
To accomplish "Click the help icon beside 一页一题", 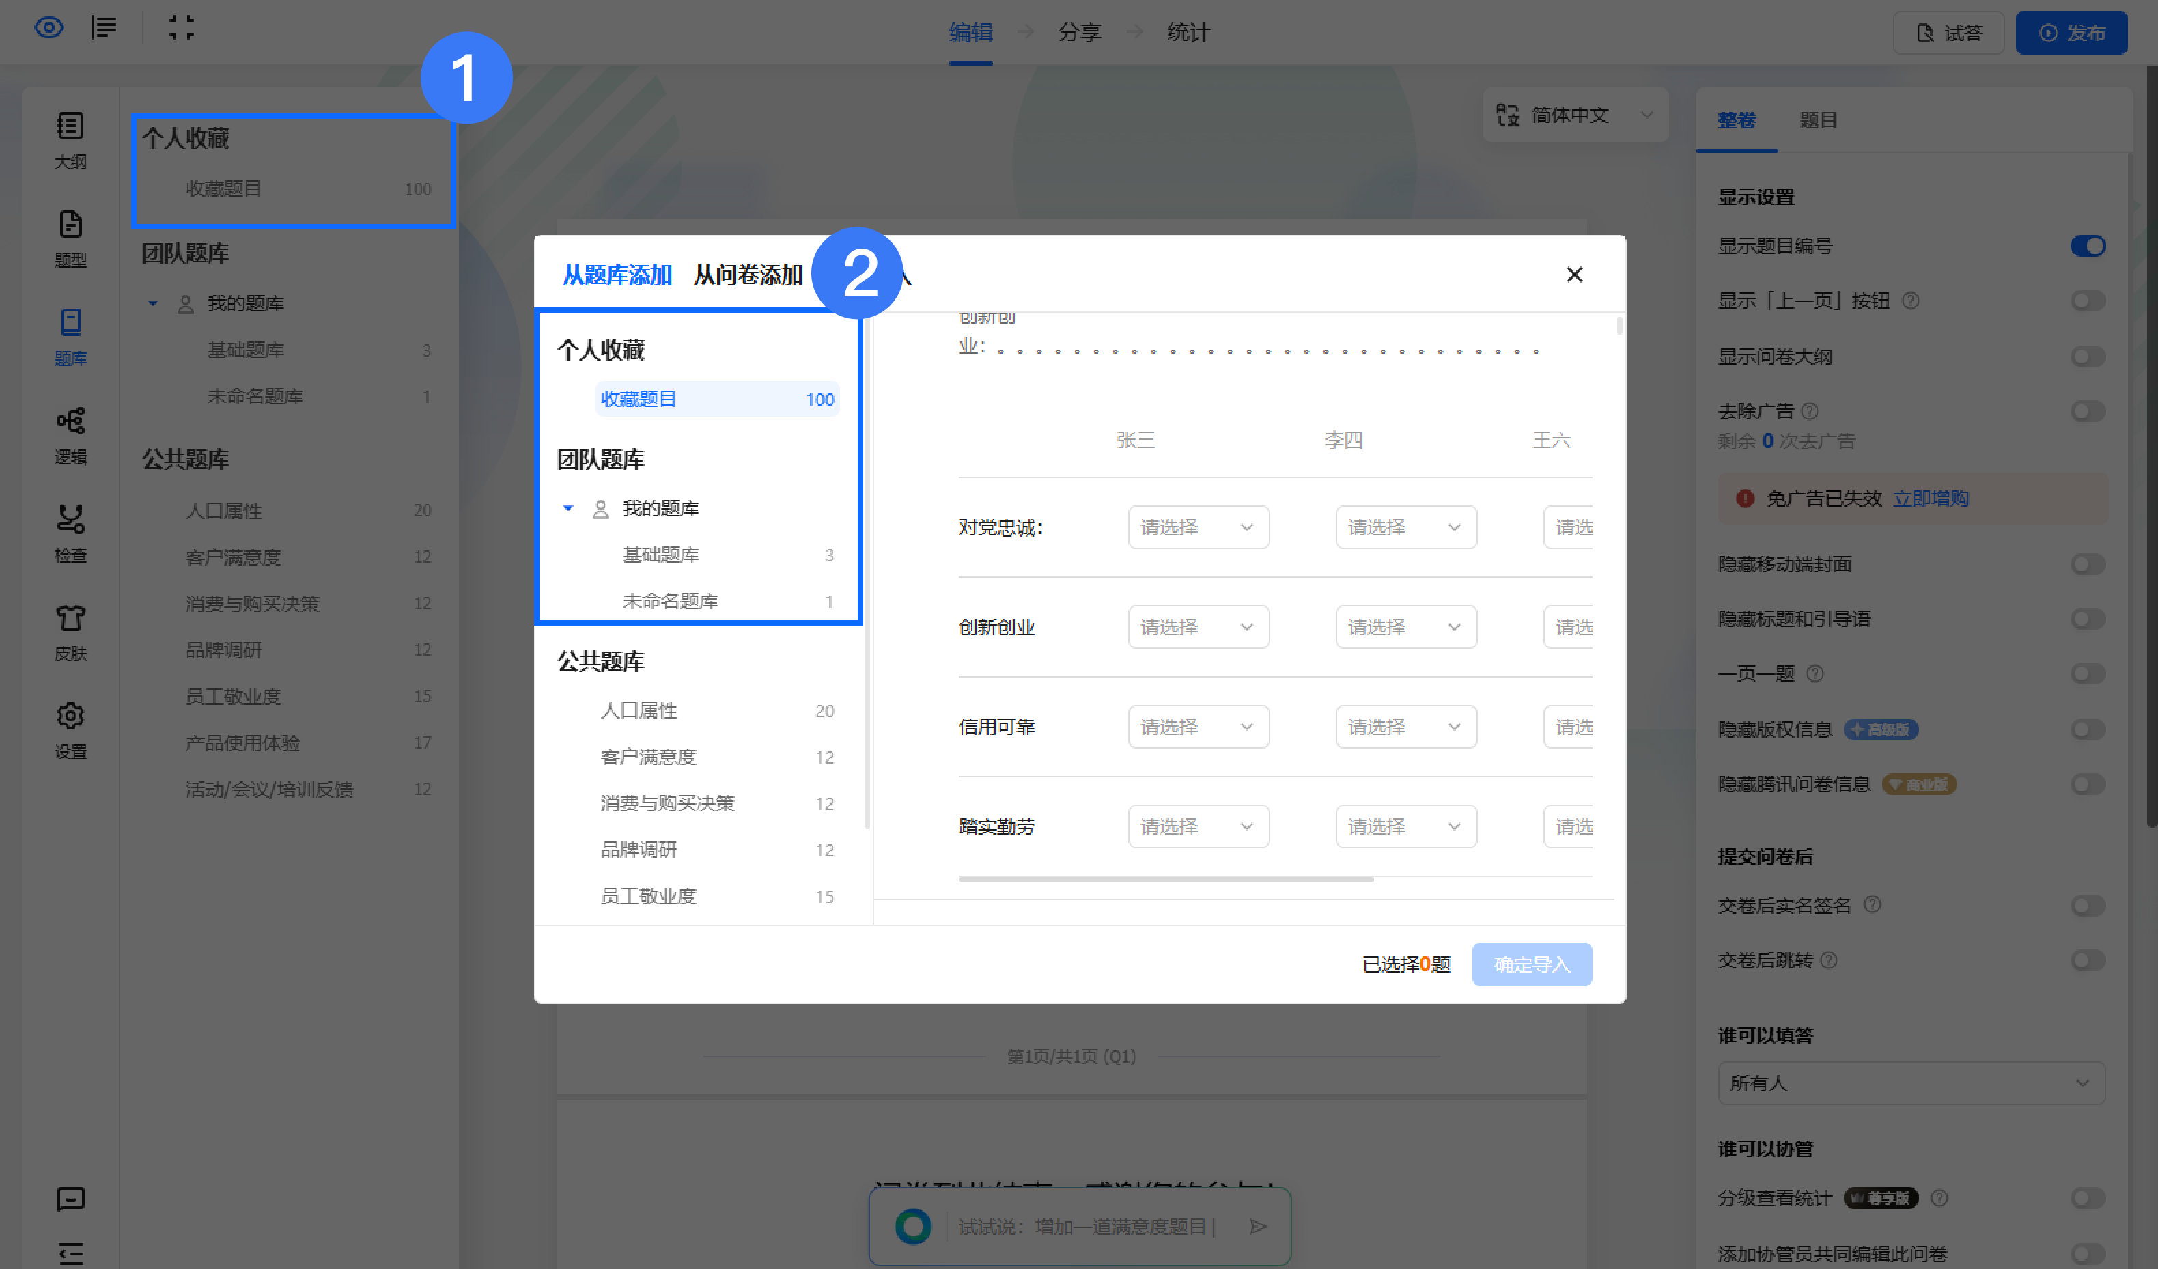I will (x=1814, y=674).
